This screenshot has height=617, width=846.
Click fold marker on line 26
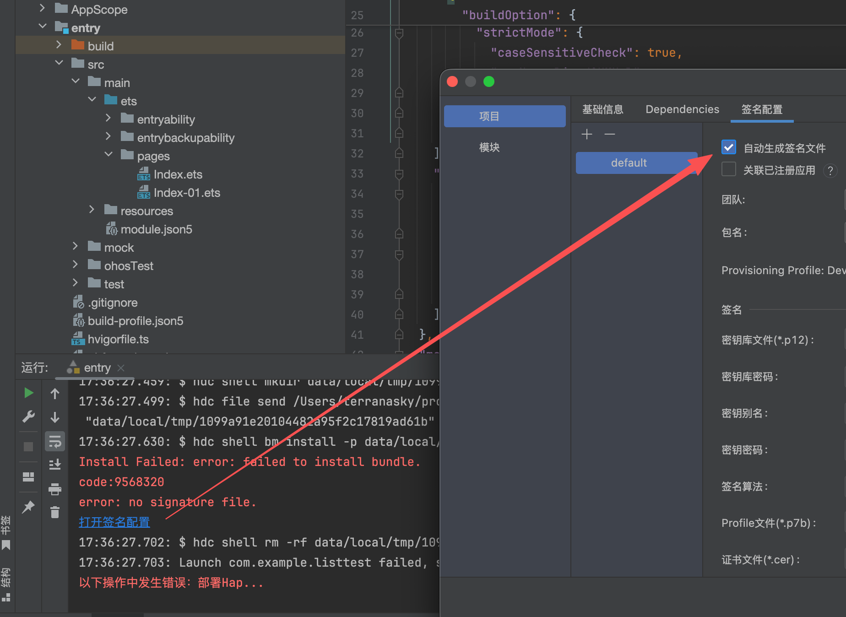(399, 33)
